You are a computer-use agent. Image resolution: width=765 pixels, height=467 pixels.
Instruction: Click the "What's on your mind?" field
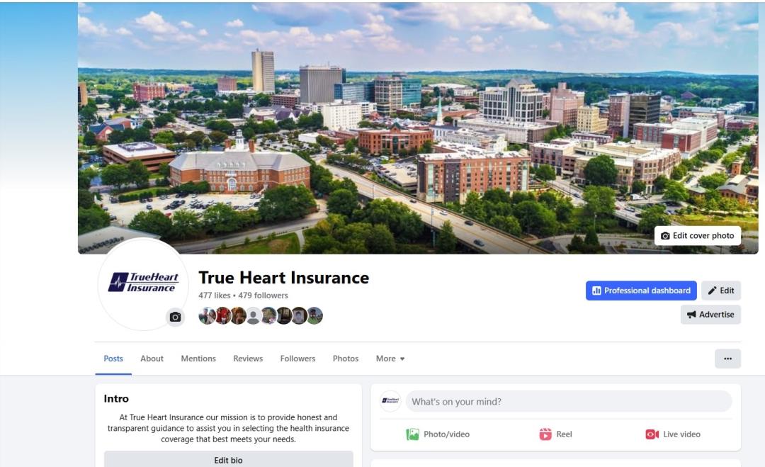click(568, 402)
